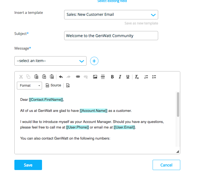Open the 'Insert a template' dropdown
This screenshot has width=201, height=180.
tap(111, 15)
